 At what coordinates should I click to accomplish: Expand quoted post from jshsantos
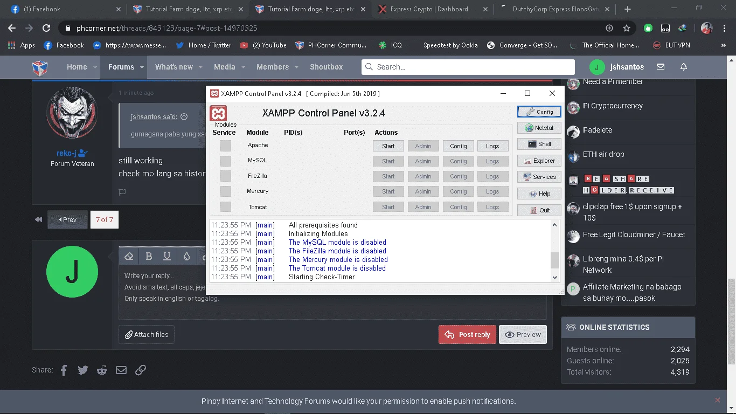tap(184, 116)
